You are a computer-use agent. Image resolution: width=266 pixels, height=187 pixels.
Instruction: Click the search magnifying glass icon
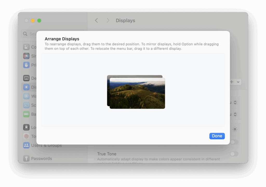click(x=25, y=34)
